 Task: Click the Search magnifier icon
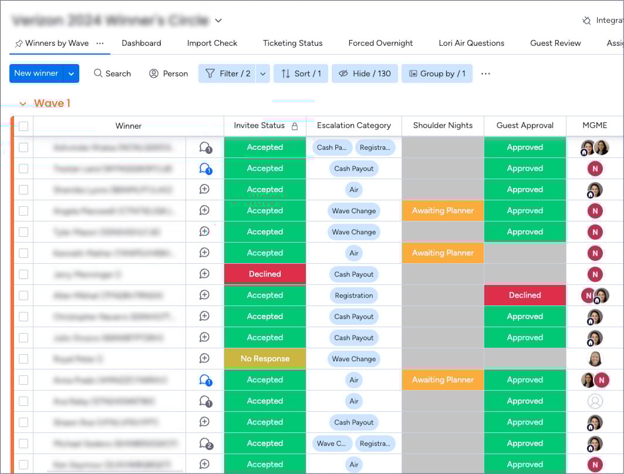[x=98, y=73]
